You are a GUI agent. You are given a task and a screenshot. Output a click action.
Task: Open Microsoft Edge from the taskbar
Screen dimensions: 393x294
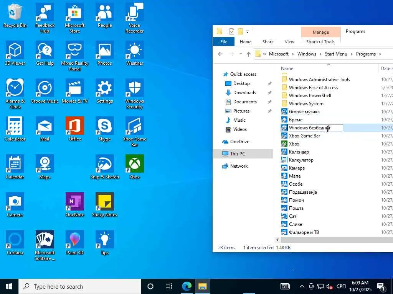(187, 286)
